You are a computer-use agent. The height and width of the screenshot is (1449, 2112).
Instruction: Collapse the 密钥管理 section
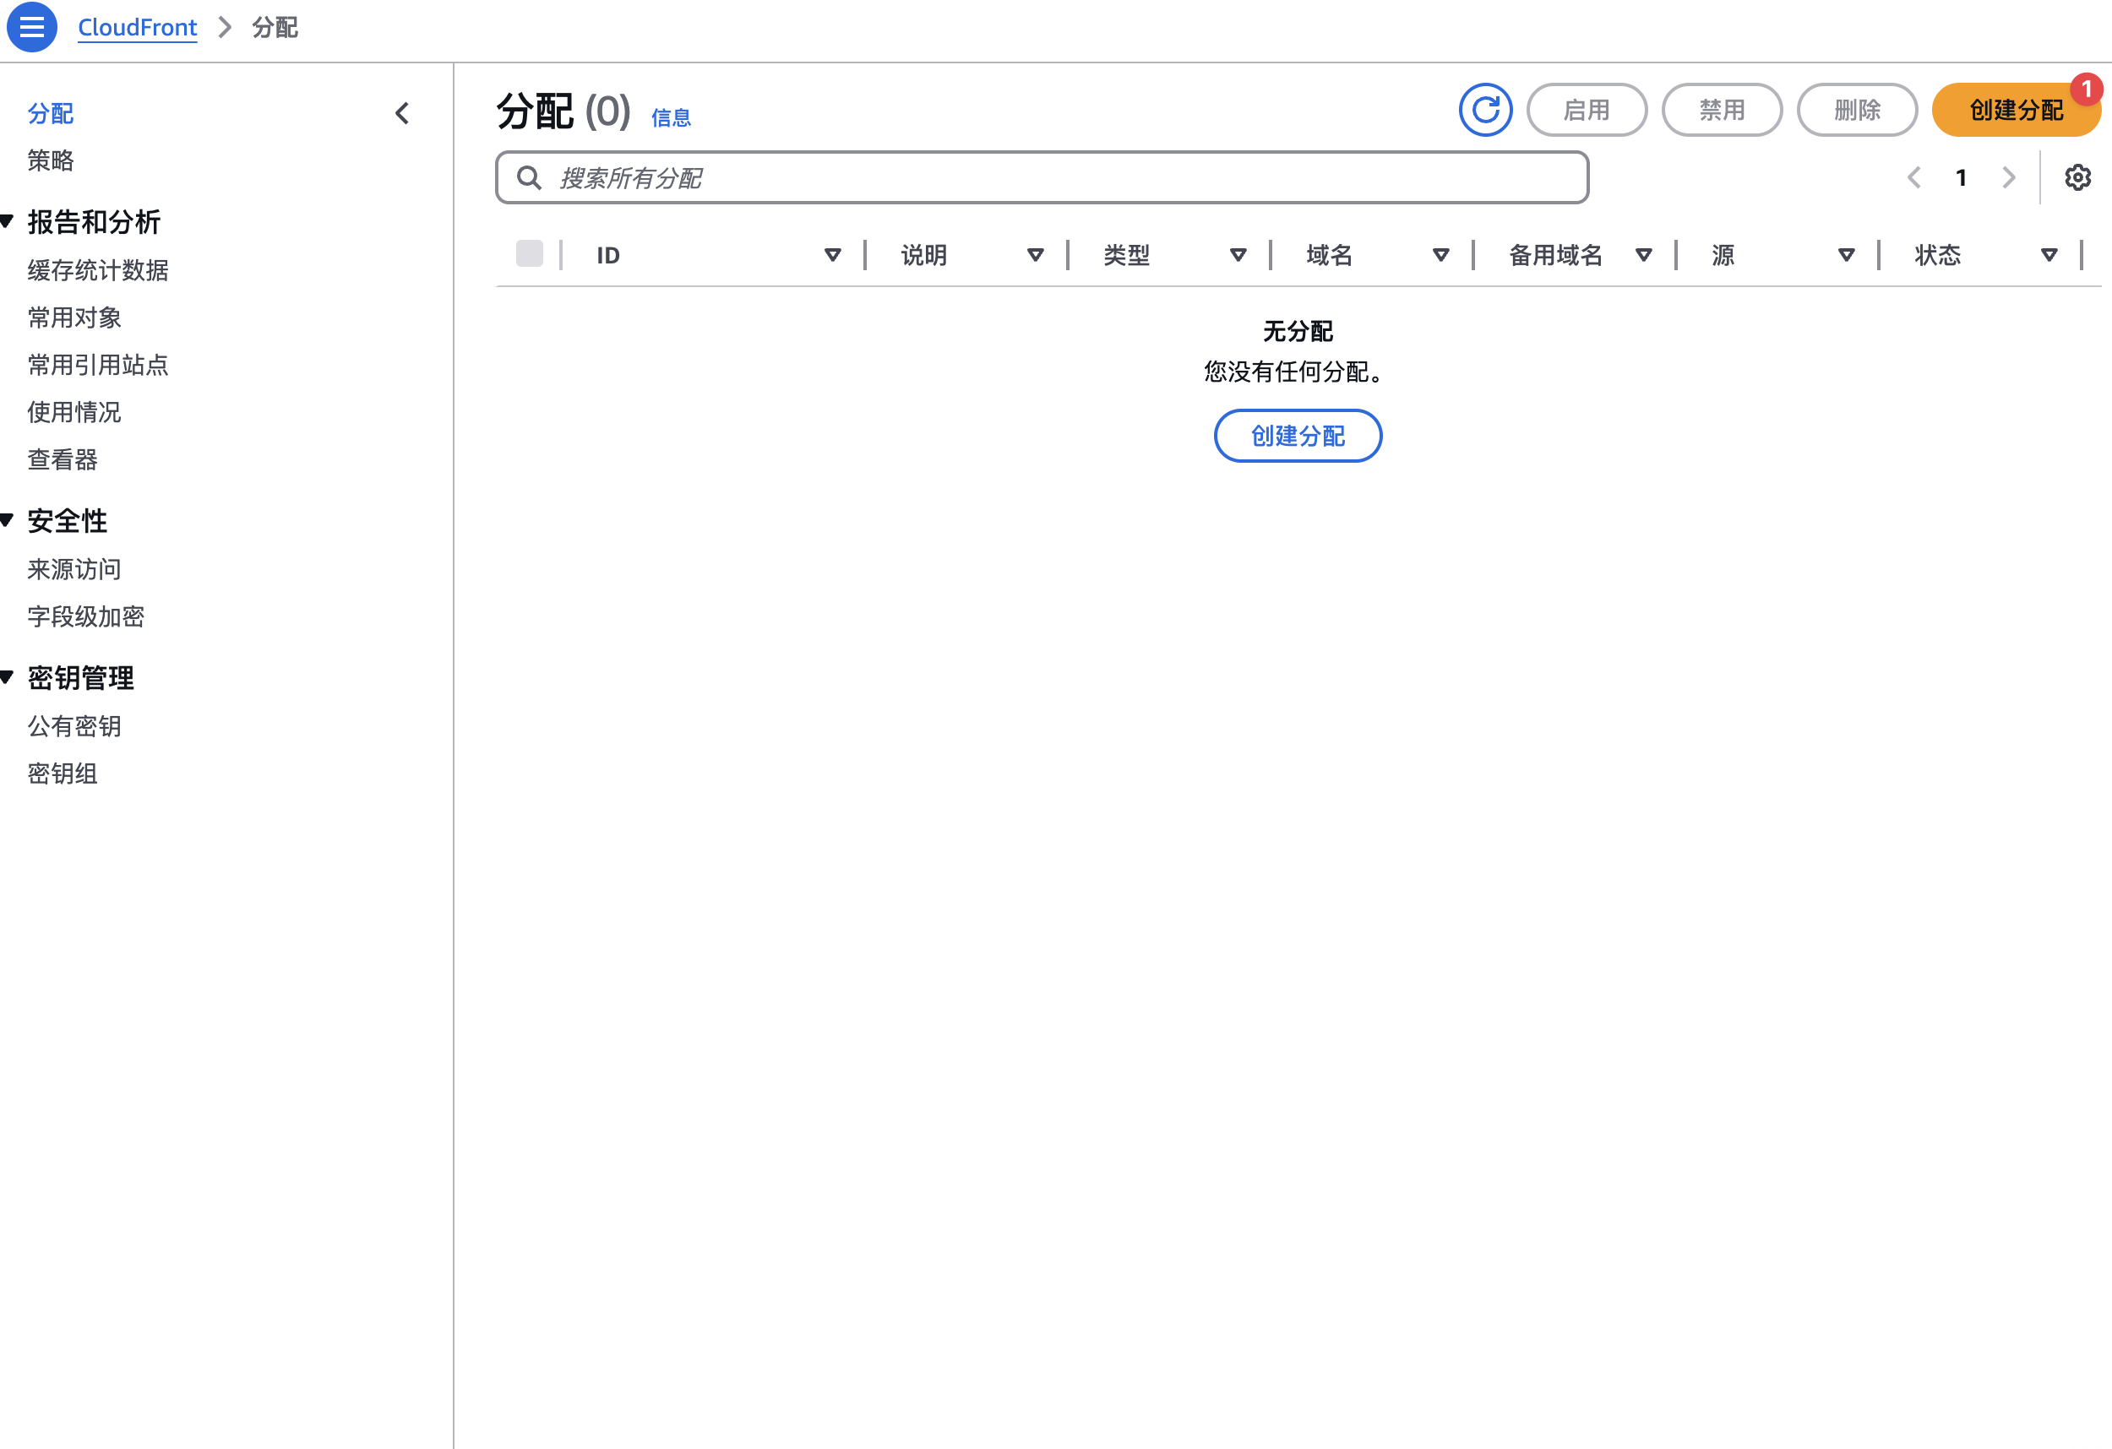8,677
